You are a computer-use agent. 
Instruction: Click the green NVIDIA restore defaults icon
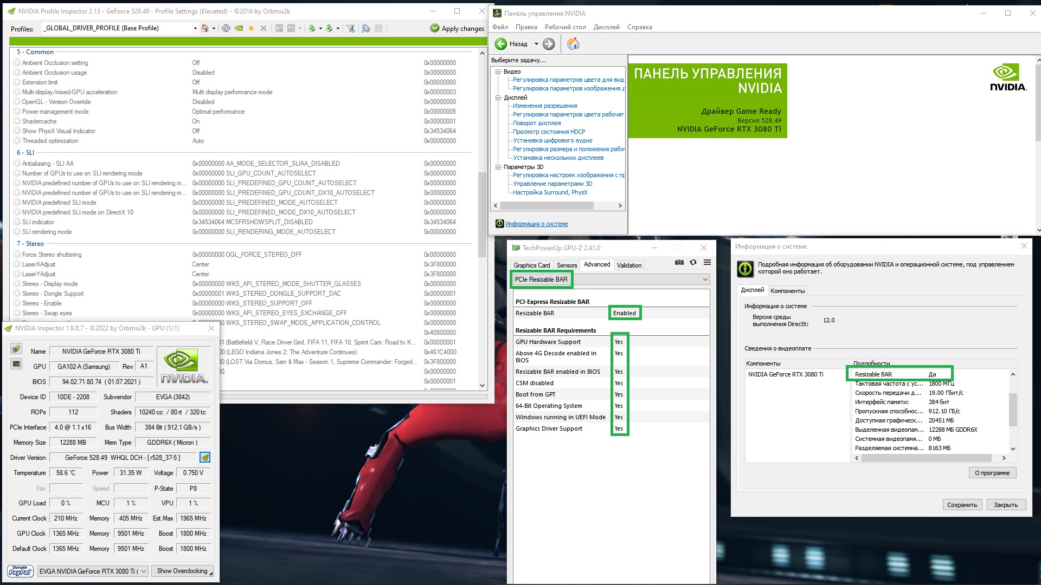(x=239, y=28)
